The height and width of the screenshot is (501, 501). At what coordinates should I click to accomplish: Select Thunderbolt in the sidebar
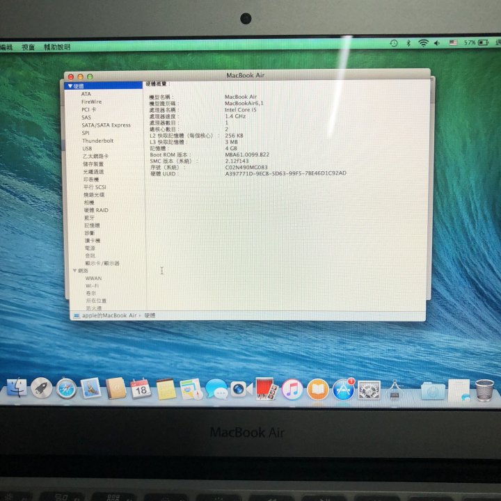[x=98, y=141]
